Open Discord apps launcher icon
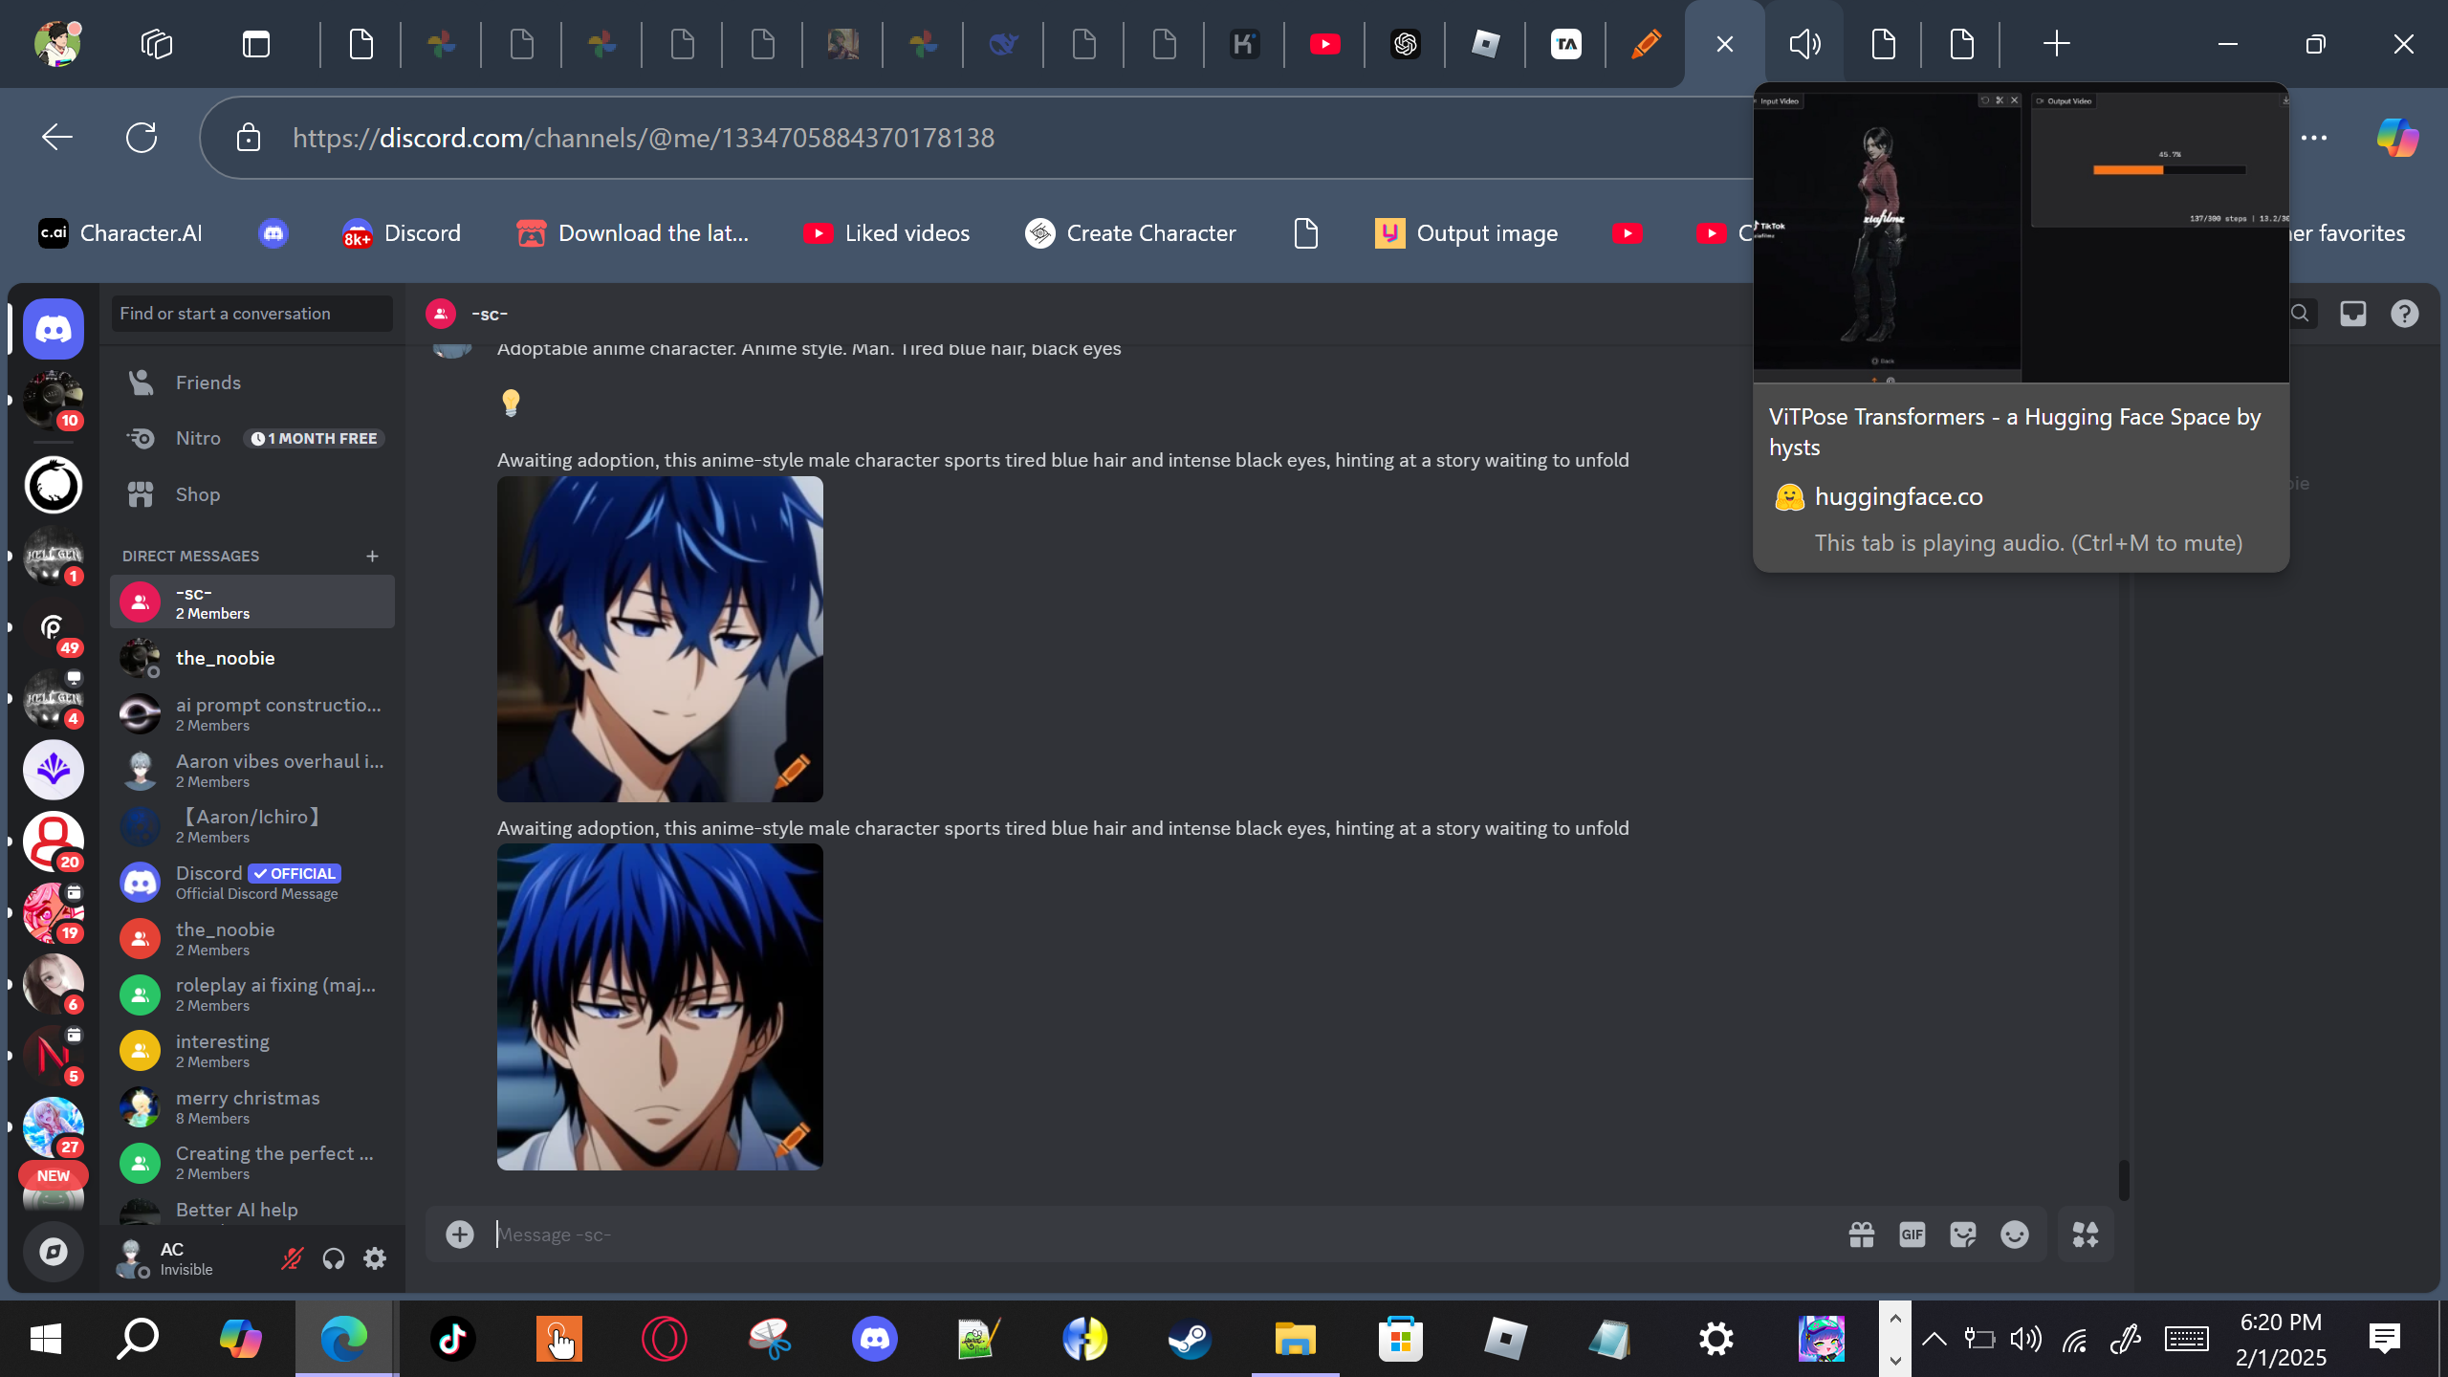The width and height of the screenshot is (2448, 1377). 2086,1235
